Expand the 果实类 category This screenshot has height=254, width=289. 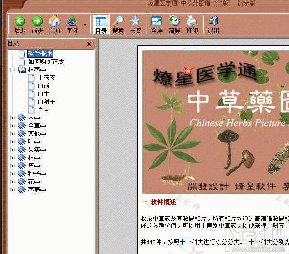[x=12, y=150]
